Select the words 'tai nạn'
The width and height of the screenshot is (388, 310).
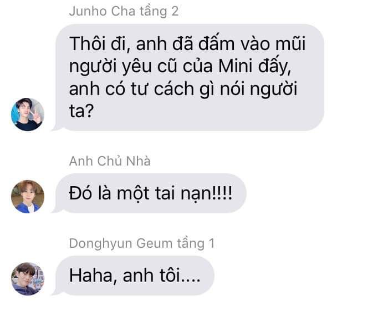pyautogui.click(x=184, y=194)
